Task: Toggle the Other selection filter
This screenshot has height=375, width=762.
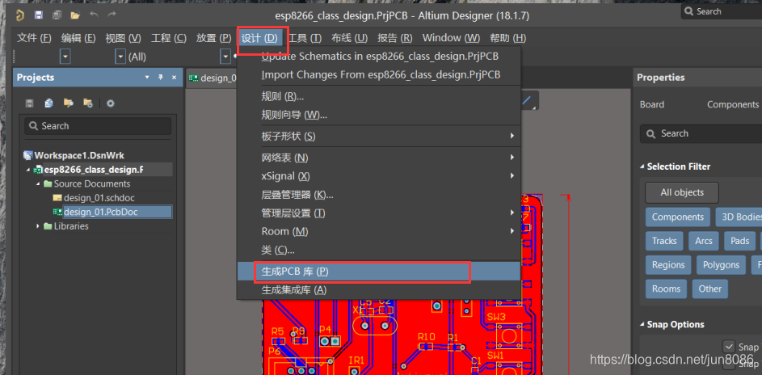Action: point(710,289)
